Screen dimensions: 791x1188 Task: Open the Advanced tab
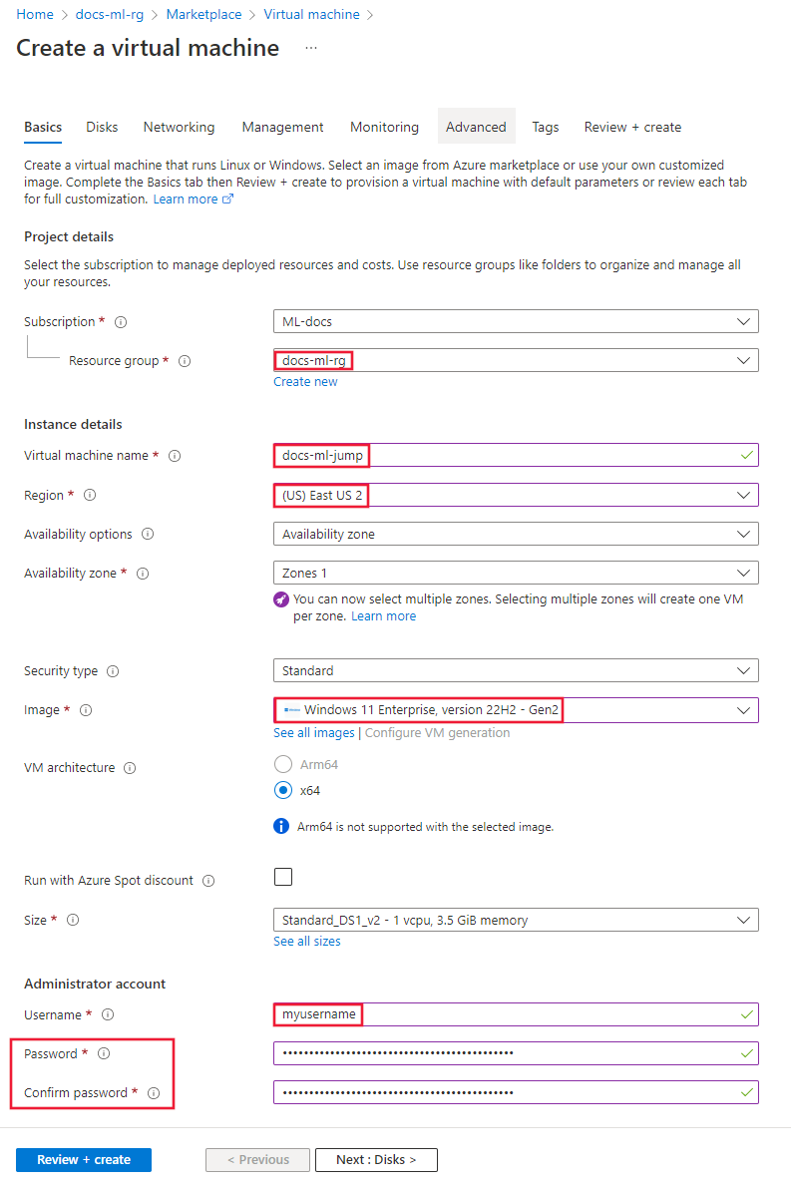point(476,127)
